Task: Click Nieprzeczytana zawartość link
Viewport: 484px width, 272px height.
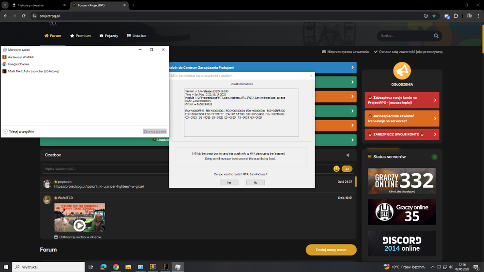Action: pos(346,52)
